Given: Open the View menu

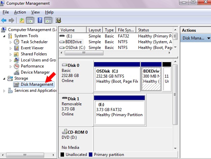Looking at the screenshot, I should click(35, 12).
